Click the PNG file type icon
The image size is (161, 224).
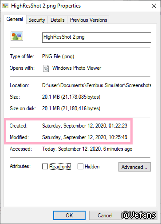17,36
